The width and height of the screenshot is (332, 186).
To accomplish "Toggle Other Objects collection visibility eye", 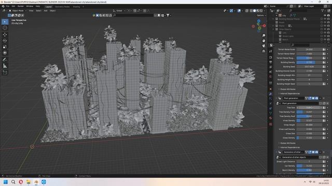I will point(325,29).
